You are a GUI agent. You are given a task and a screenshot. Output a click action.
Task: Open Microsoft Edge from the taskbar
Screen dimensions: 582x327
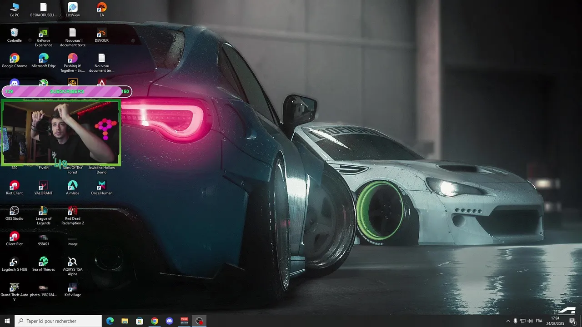[x=110, y=321]
